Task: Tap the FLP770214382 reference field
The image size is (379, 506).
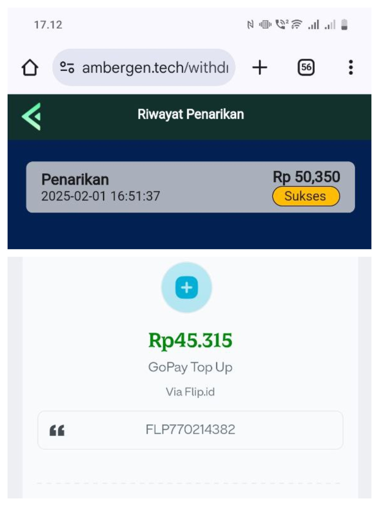Action: (x=190, y=430)
